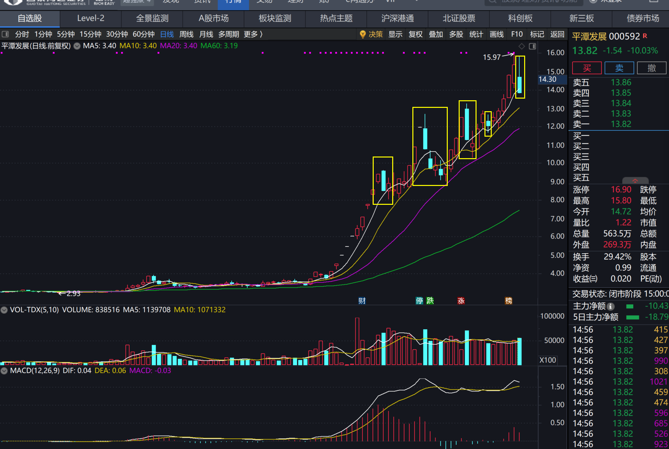Toggle the right panel layout icon
669x449 pixels.
coord(532,46)
